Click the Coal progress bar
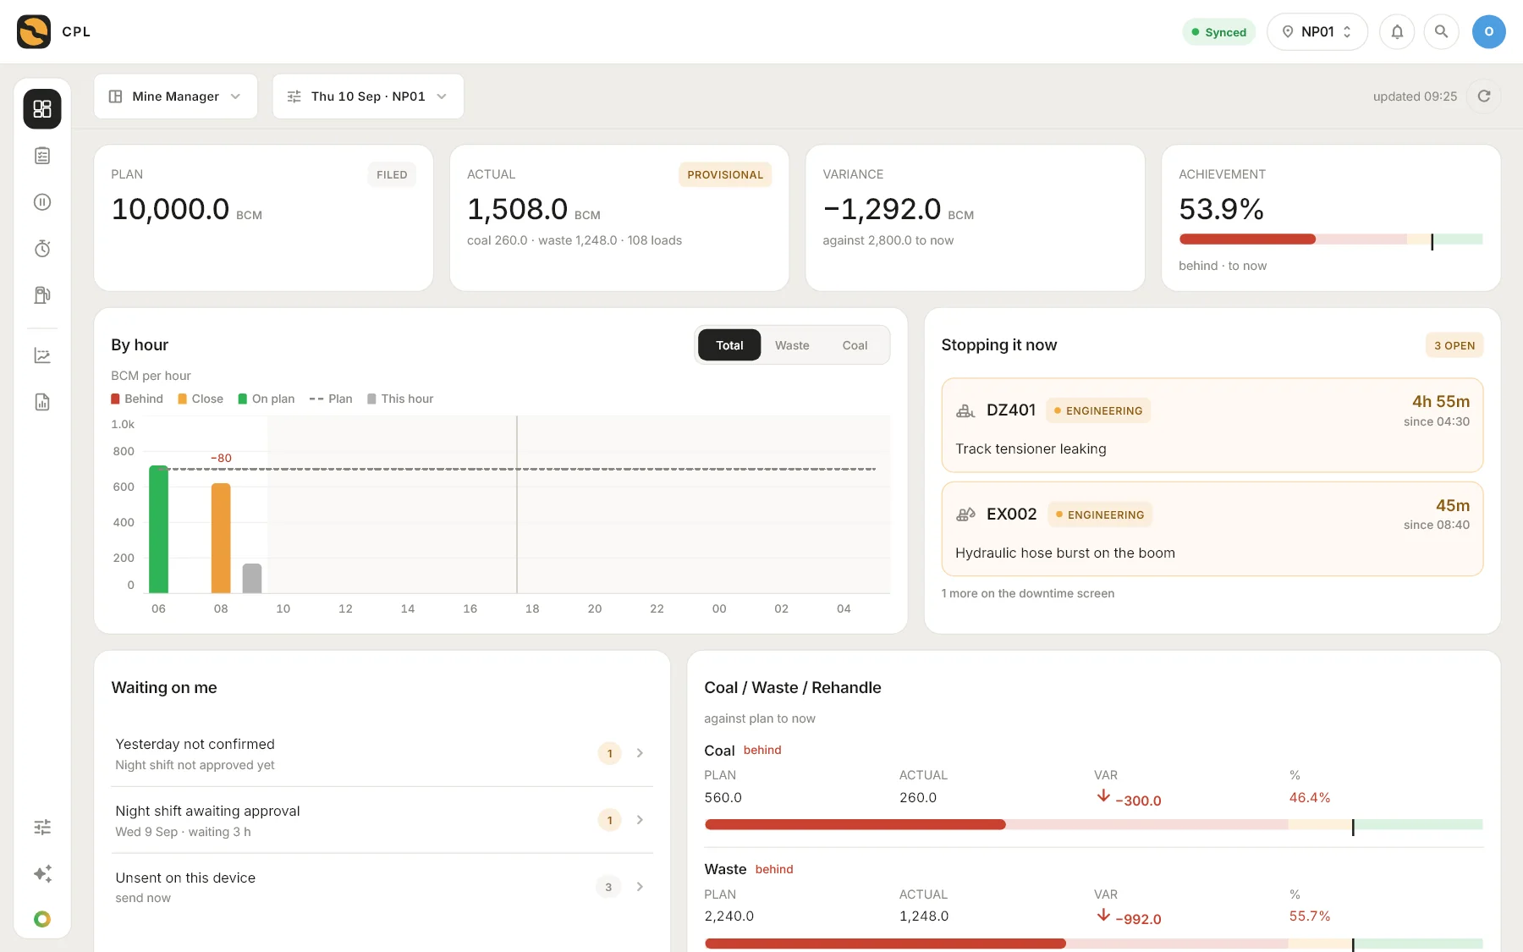1523x952 pixels. point(1093,825)
